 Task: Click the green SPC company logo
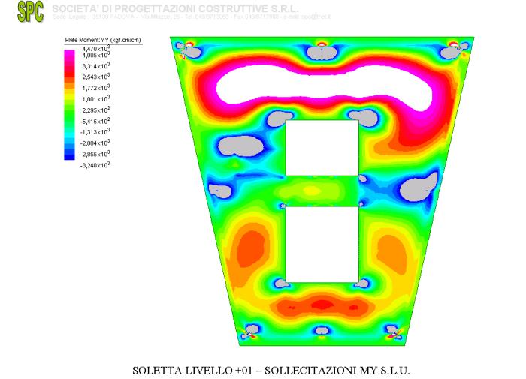(x=31, y=11)
